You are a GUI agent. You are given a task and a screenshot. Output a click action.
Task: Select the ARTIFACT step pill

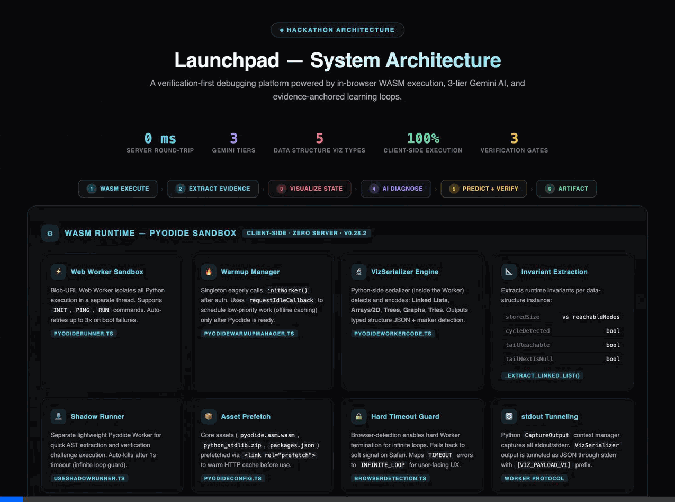pos(566,189)
